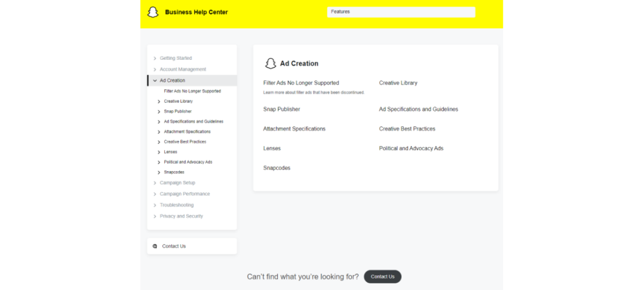The image size is (644, 290).
Task: Expand Political and Advocacy Ads chevron in sidebar
Action: coord(159,162)
